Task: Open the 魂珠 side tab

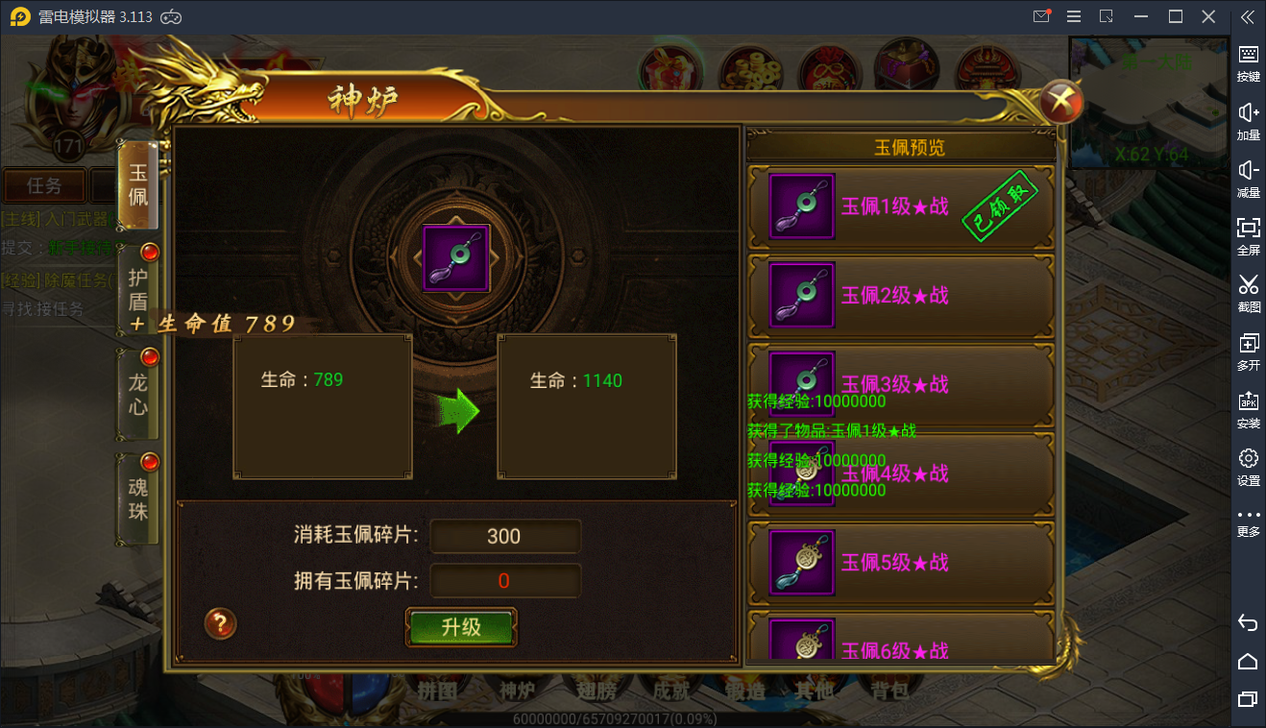Action: click(138, 498)
